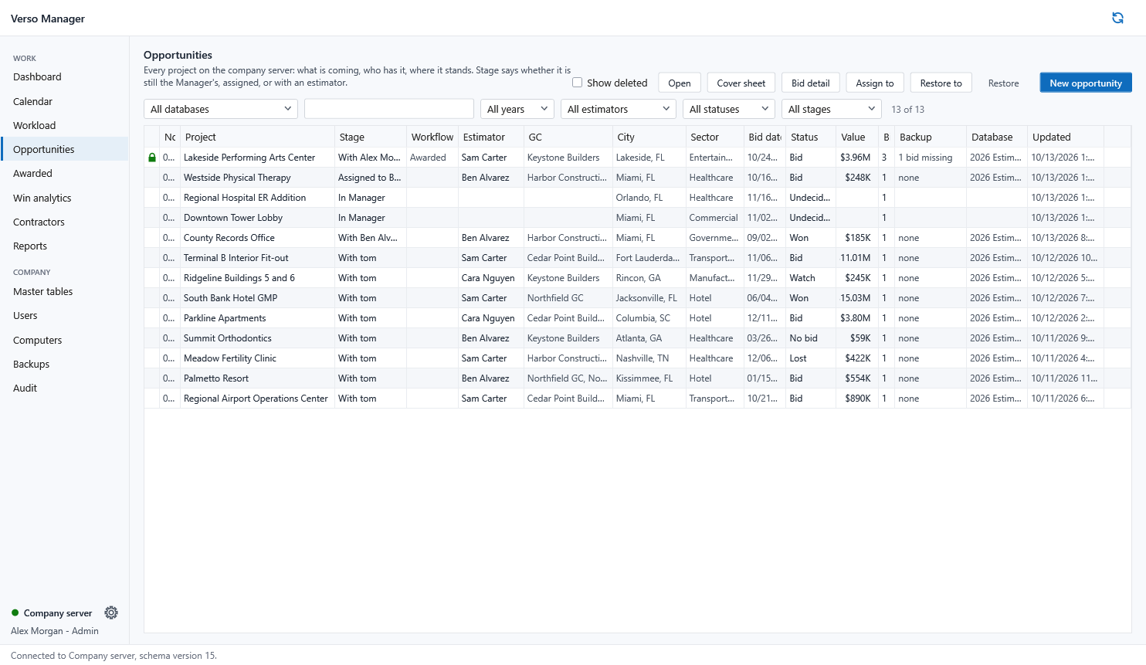Viewport: 1146px width, 665px height.
Task: Open the Audit page
Action: pyautogui.click(x=65, y=388)
